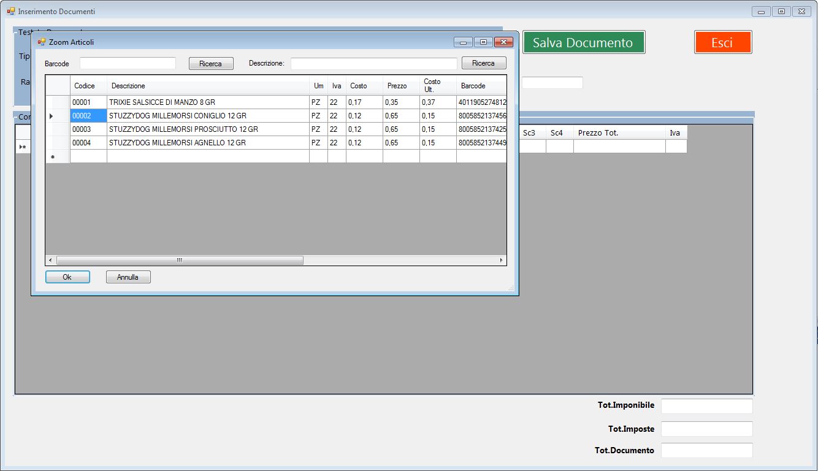Click the right arrow of horizontal scrollbar
This screenshot has width=818, height=471.
[x=502, y=260]
